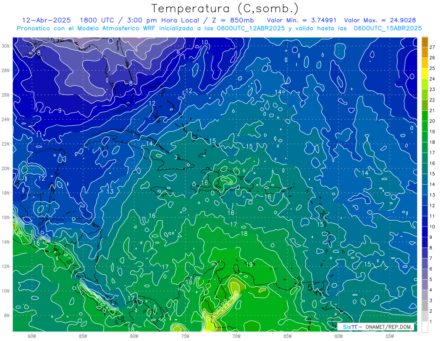Select the '22' color scale value

tap(432, 100)
